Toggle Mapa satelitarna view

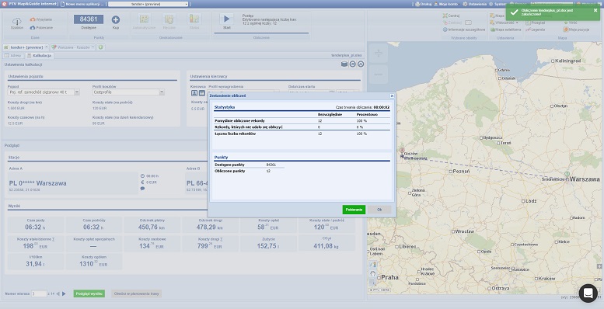pos(505,30)
